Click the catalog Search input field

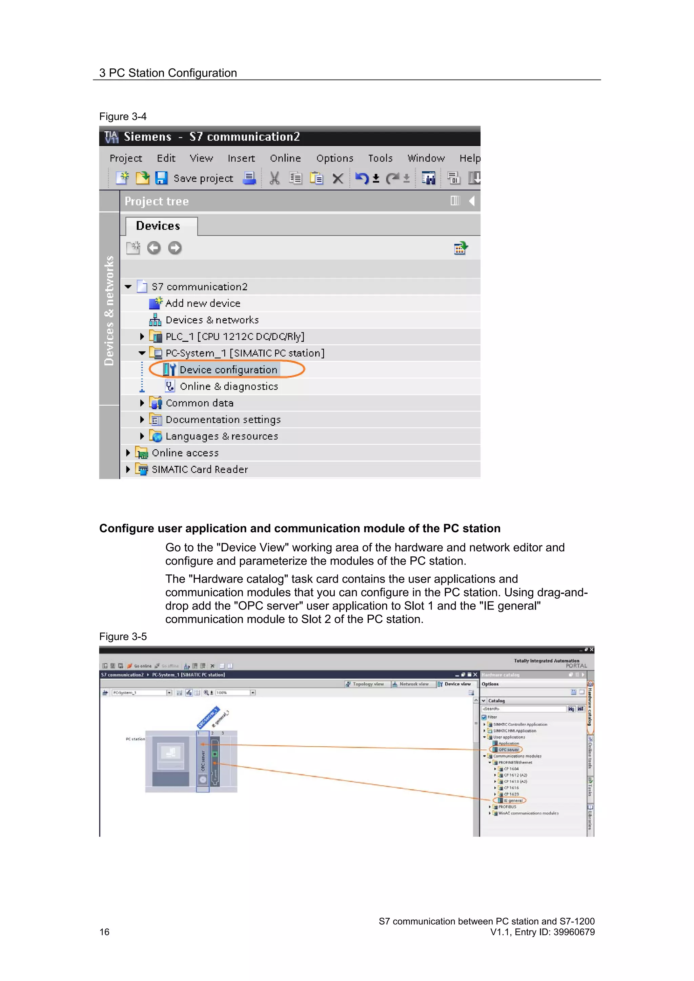(524, 709)
